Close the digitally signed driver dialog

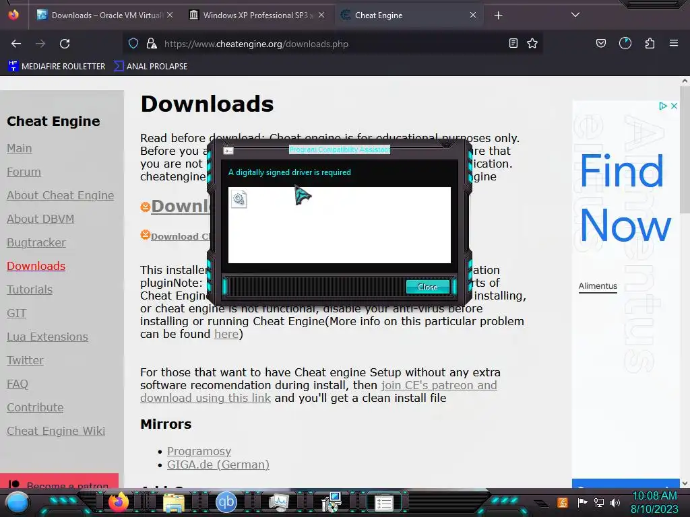coord(428,287)
